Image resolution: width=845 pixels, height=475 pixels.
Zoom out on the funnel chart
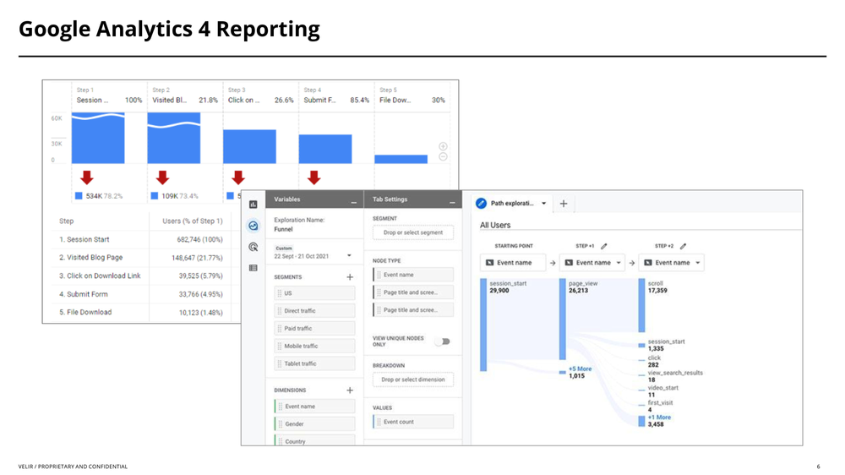pos(443,156)
